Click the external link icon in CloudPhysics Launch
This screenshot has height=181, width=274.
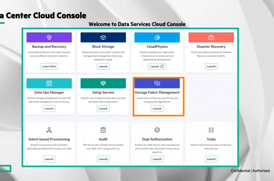[x=162, y=66]
